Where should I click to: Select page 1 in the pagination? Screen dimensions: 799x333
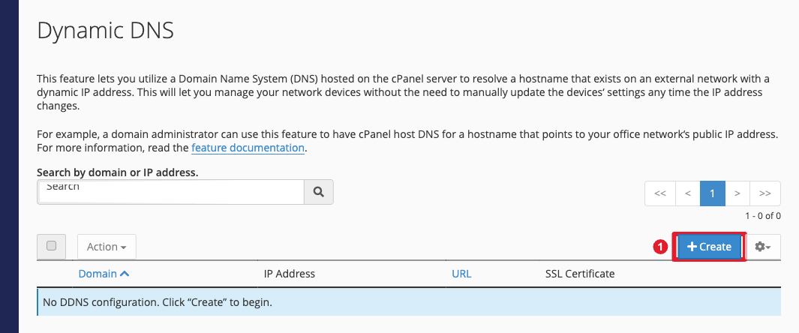pos(713,193)
